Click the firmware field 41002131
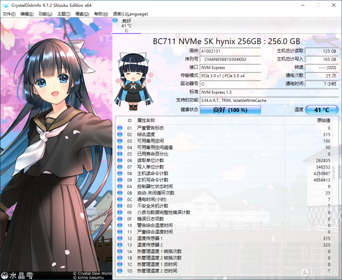Screen dimensions: 342x280 pyautogui.click(x=230, y=51)
